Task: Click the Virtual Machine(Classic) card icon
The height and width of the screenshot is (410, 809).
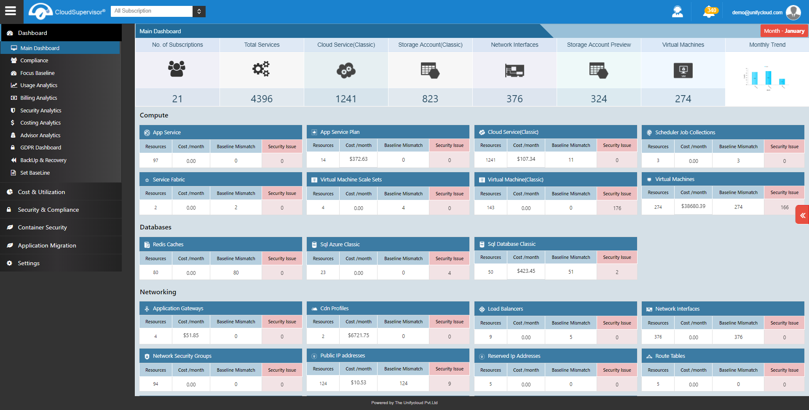Action: [x=482, y=180]
